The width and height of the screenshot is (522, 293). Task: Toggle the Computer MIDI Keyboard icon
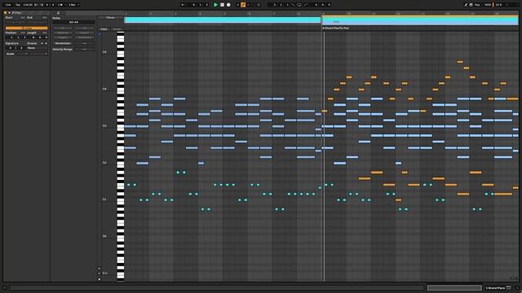click(x=471, y=5)
